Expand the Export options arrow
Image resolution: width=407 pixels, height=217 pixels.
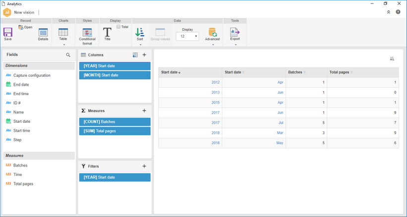pyautogui.click(x=235, y=45)
